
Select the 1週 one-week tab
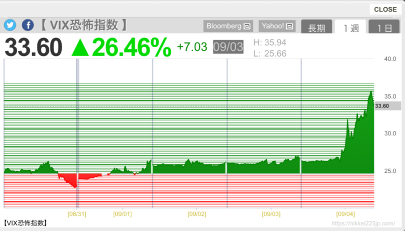pyautogui.click(x=350, y=27)
